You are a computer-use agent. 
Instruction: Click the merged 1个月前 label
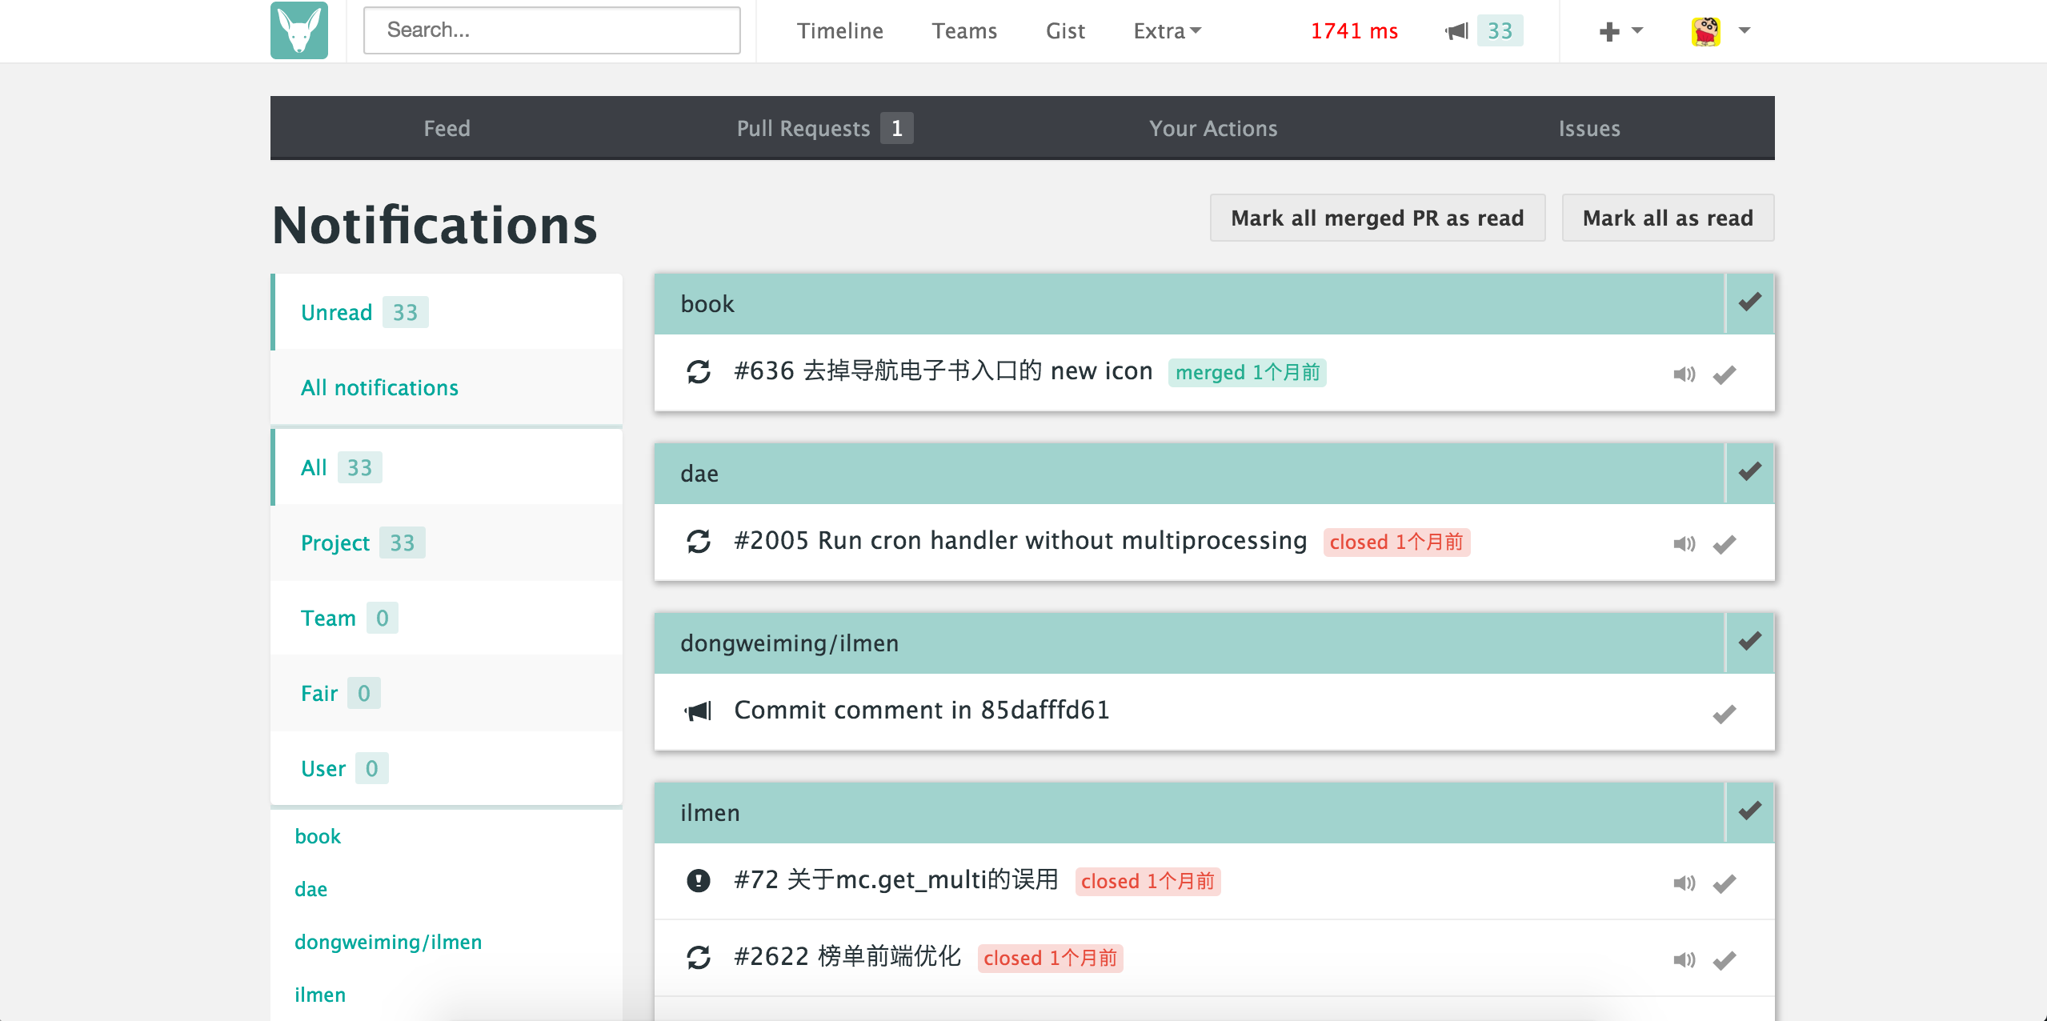coord(1248,373)
